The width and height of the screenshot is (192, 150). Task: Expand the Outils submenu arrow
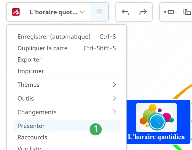click(114, 98)
